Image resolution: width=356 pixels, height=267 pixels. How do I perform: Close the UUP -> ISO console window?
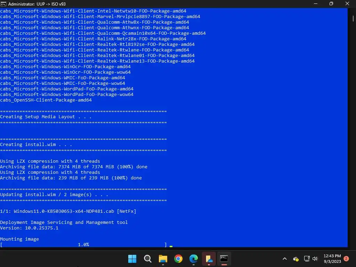pos(347,3)
